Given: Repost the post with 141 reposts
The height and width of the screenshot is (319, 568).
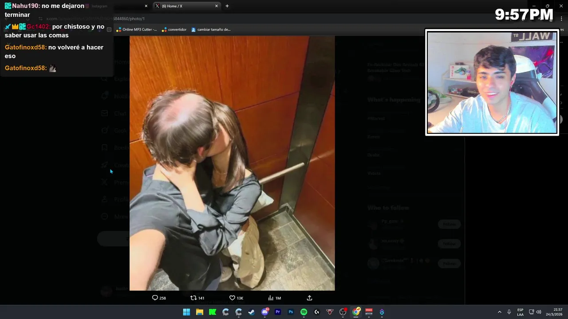Looking at the screenshot, I should (x=197, y=298).
